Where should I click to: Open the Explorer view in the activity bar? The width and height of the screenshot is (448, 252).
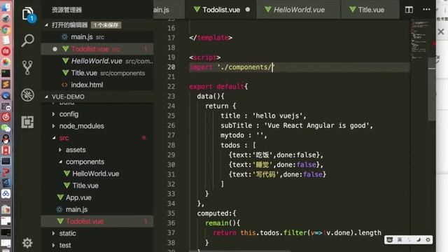tap(28, 14)
